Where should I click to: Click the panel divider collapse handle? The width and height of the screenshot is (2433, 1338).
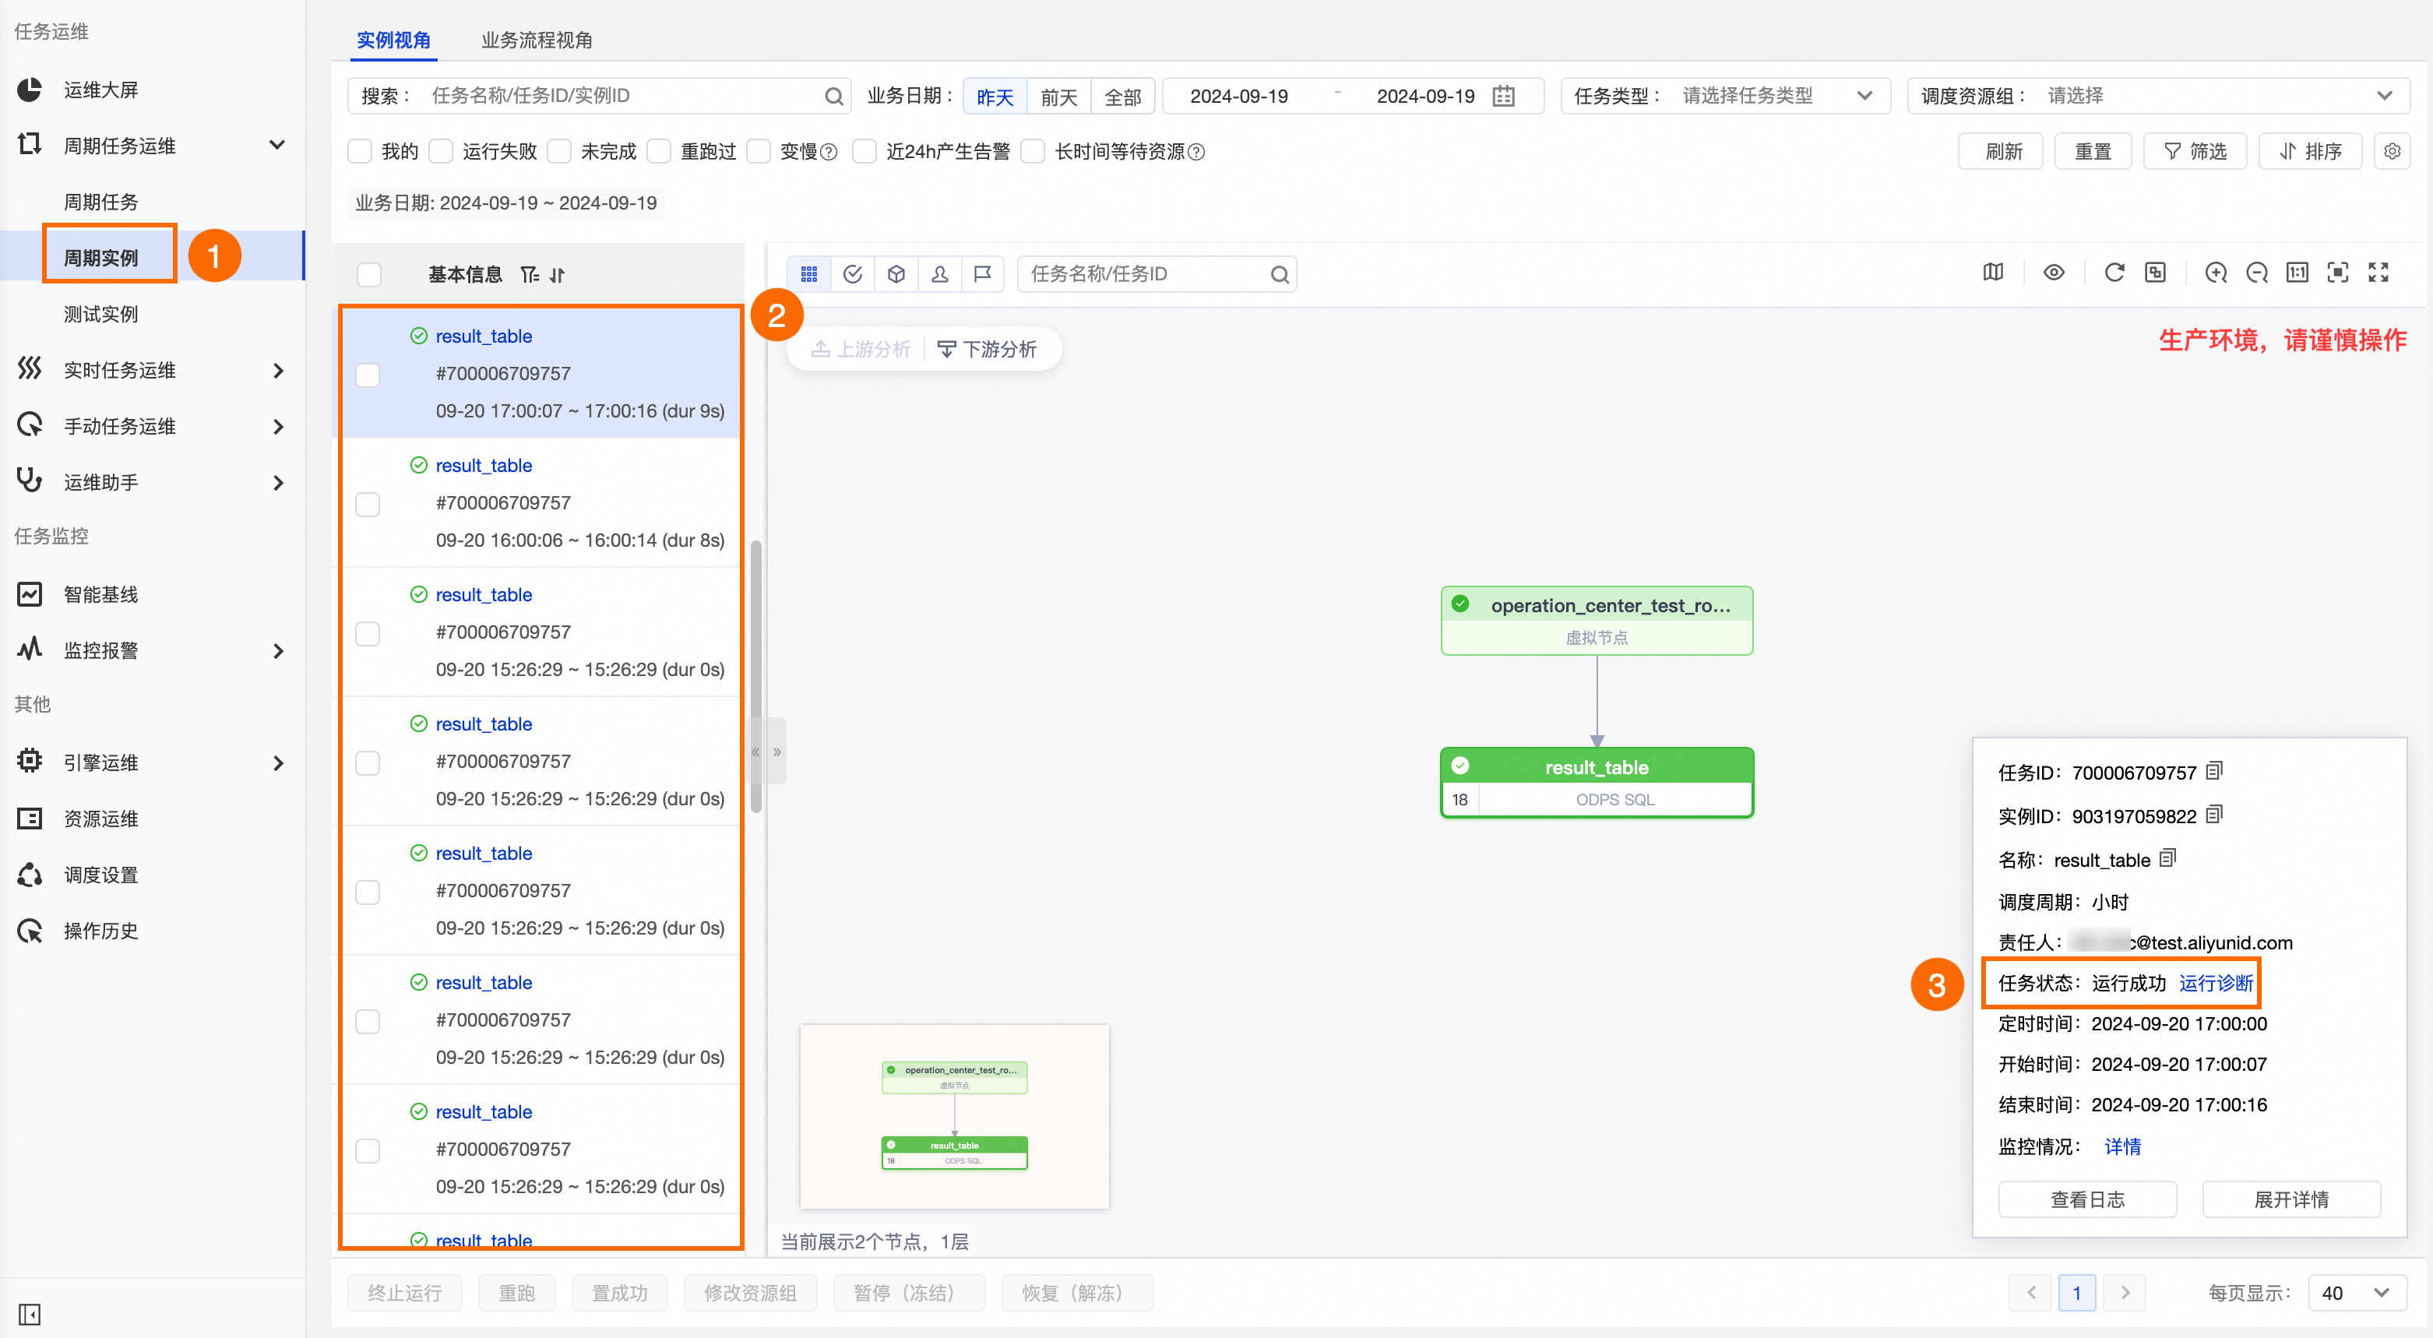coord(767,752)
